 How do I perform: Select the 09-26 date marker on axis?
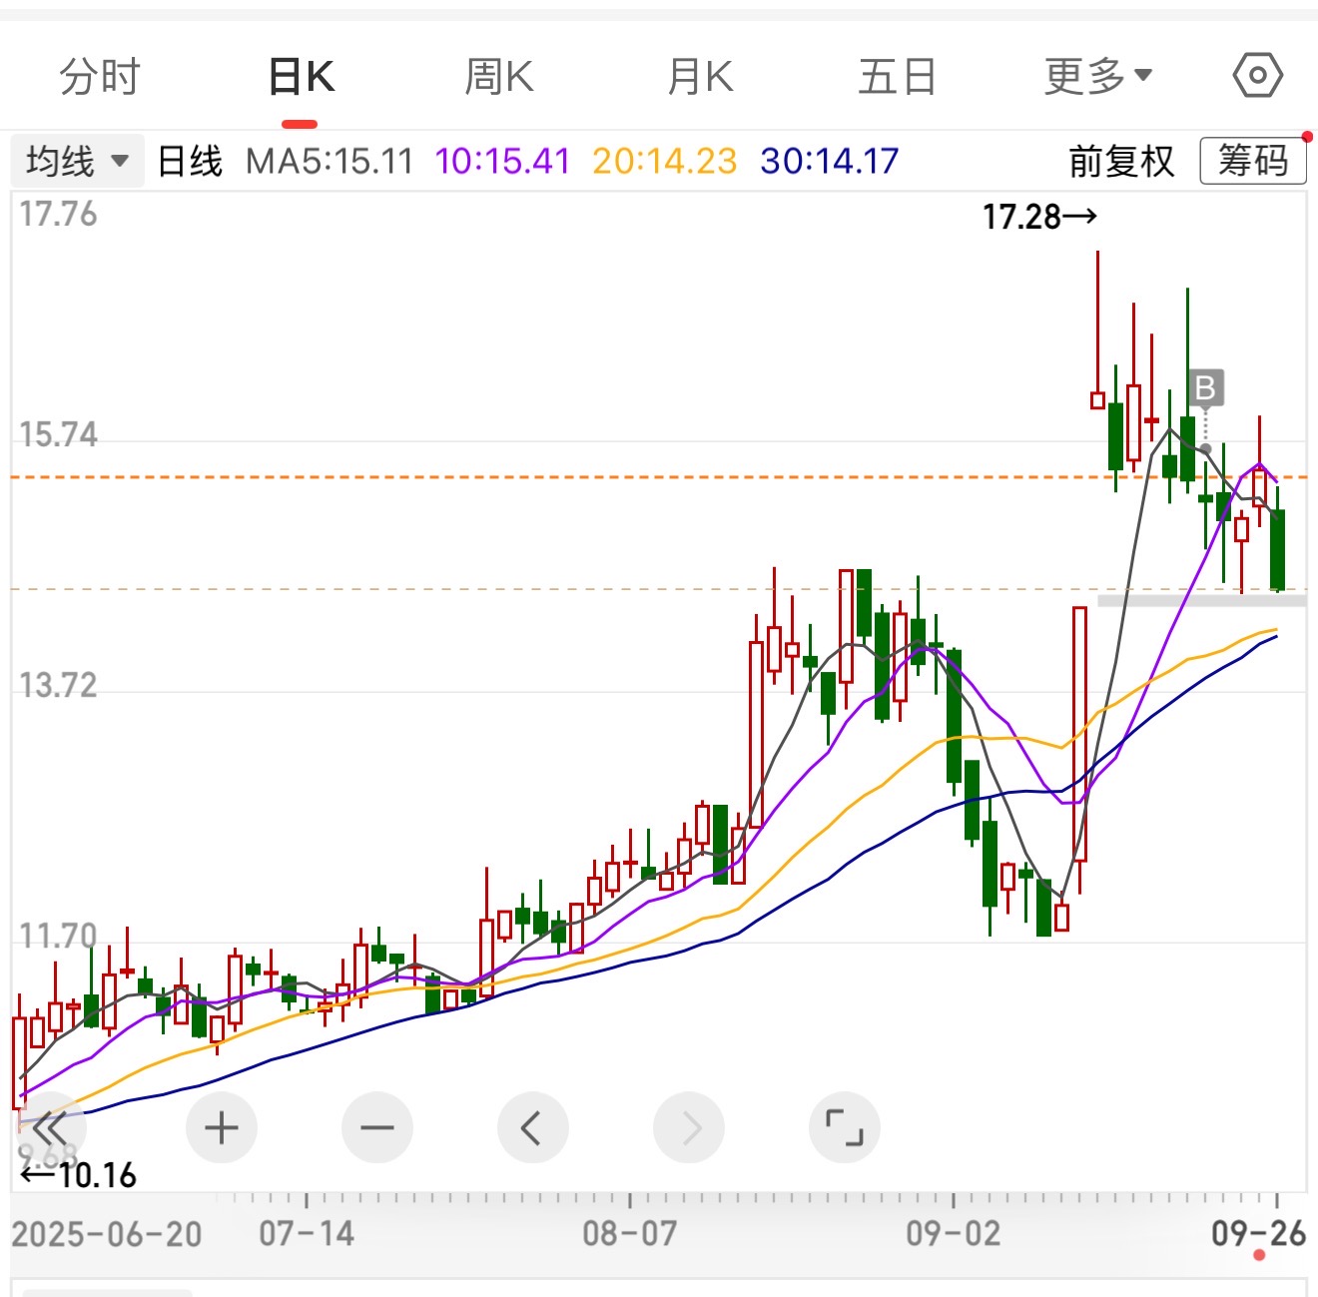(x=1258, y=1233)
